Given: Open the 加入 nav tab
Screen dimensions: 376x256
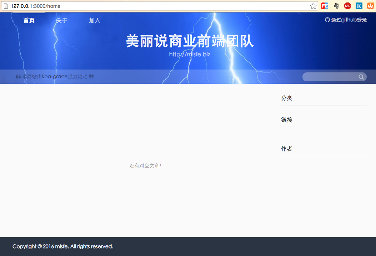Looking at the screenshot, I should coord(95,21).
